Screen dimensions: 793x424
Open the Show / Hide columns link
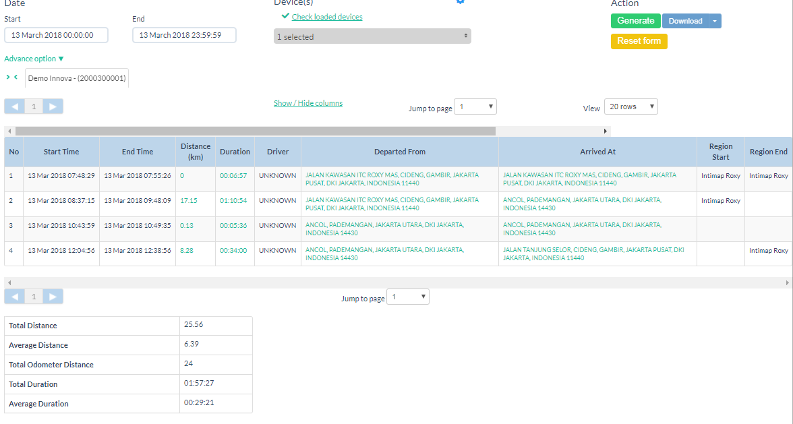coord(308,103)
